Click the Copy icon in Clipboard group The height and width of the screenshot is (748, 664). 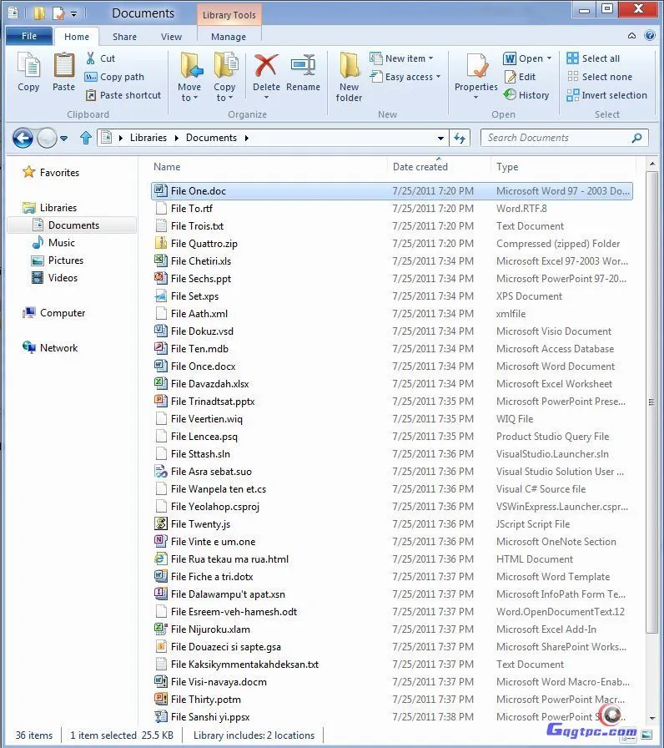pos(28,67)
